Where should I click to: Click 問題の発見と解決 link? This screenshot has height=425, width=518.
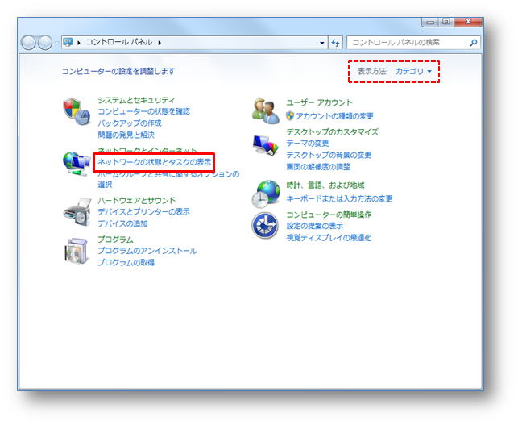click(126, 135)
